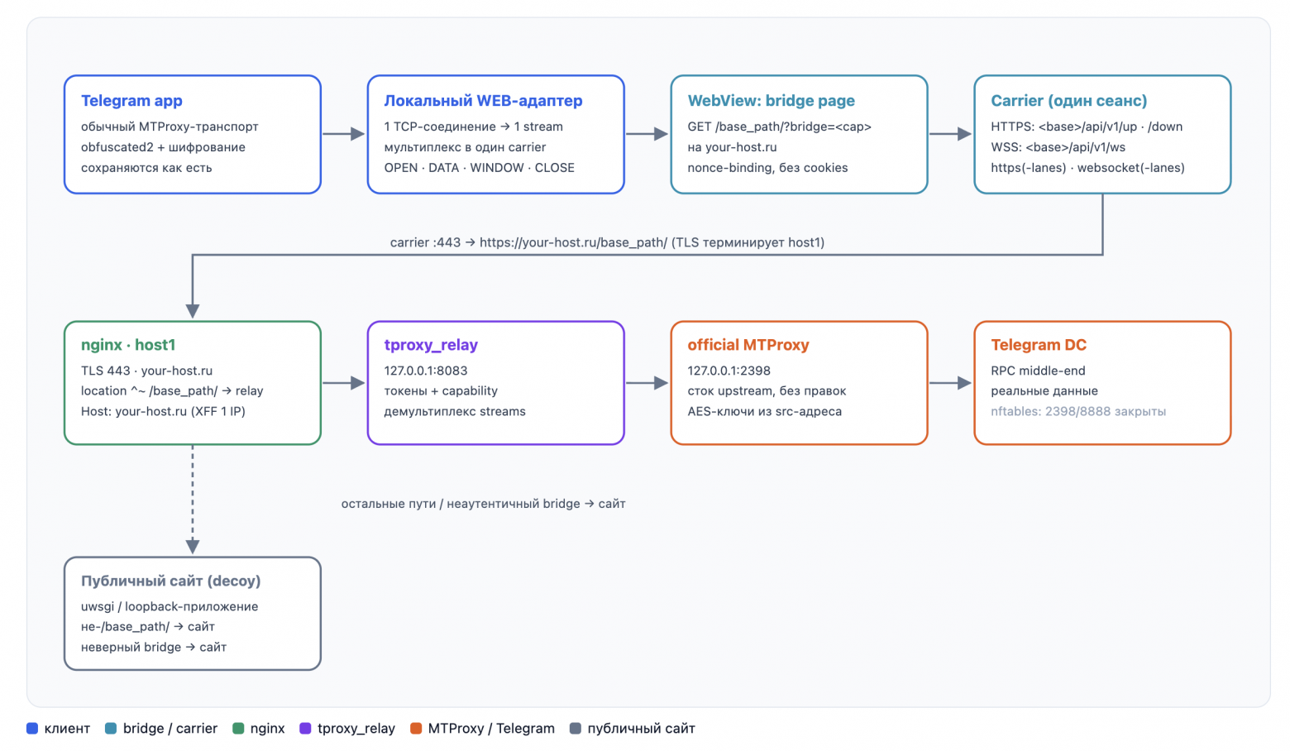Click 'AES-ключи из src-адреса' line
Image resolution: width=1290 pixels, height=751 pixels.
(765, 412)
